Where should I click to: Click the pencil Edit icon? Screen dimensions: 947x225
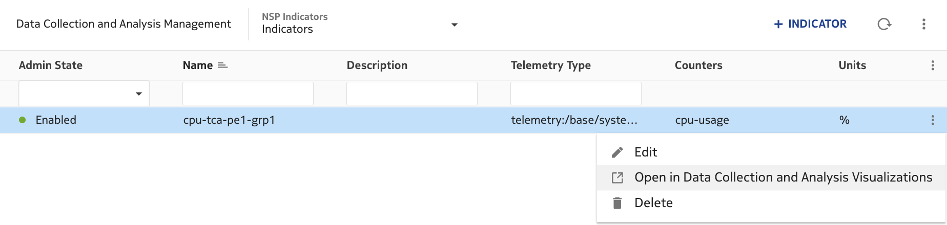coord(617,152)
